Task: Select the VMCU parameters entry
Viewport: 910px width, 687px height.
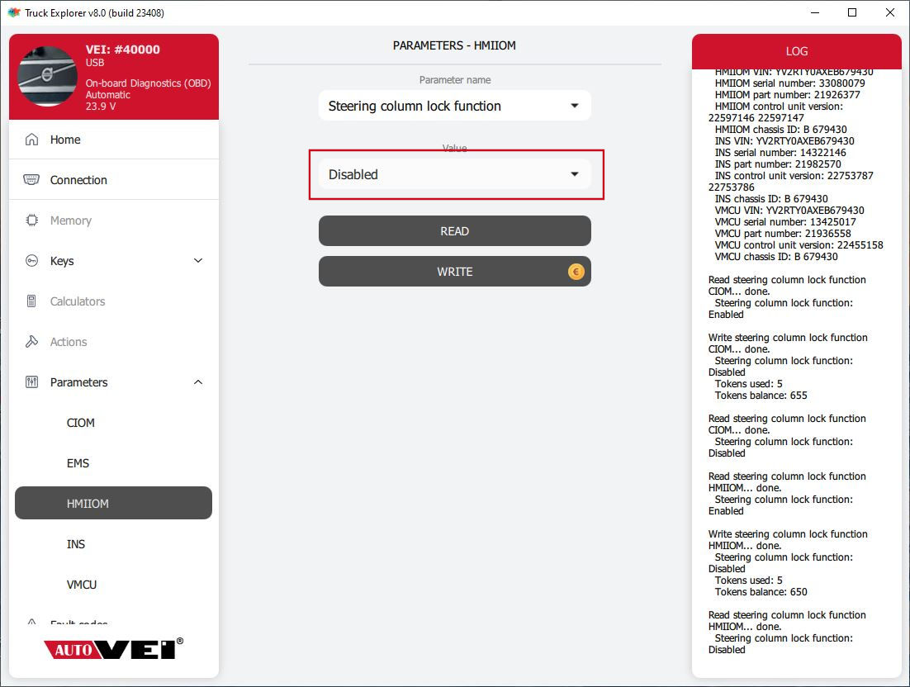Action: pyautogui.click(x=114, y=585)
